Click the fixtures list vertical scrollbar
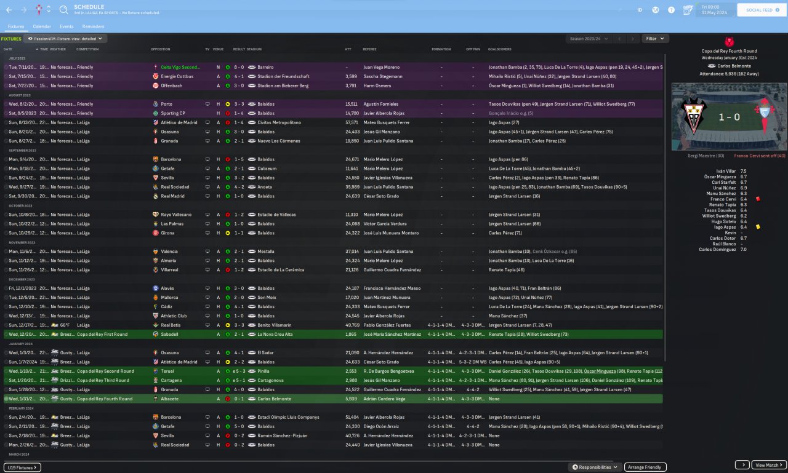The width and height of the screenshot is (788, 473). (x=665, y=209)
